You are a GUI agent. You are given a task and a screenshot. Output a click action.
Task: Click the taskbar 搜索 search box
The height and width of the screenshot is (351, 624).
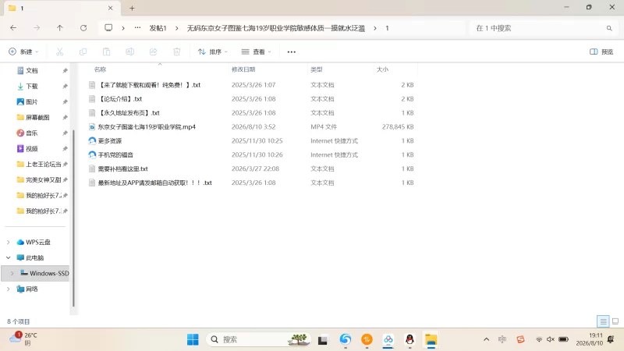[258, 339]
